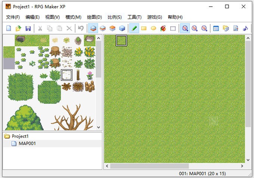
Task: Open the Database icon in toolbar
Action: coord(216,28)
